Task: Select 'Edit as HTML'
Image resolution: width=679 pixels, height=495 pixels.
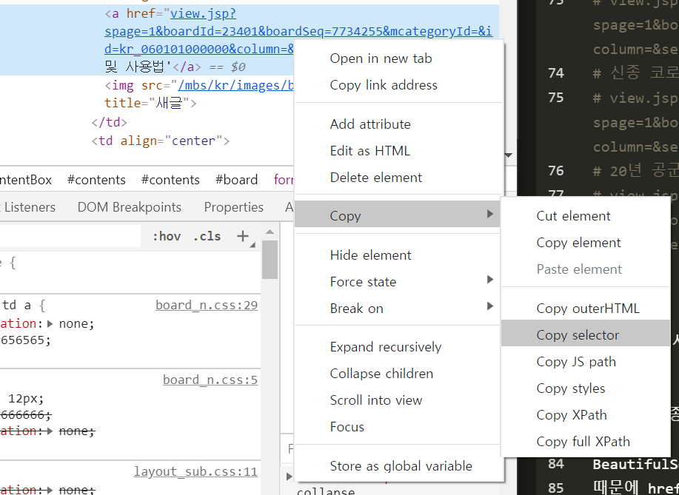Action: 370,150
